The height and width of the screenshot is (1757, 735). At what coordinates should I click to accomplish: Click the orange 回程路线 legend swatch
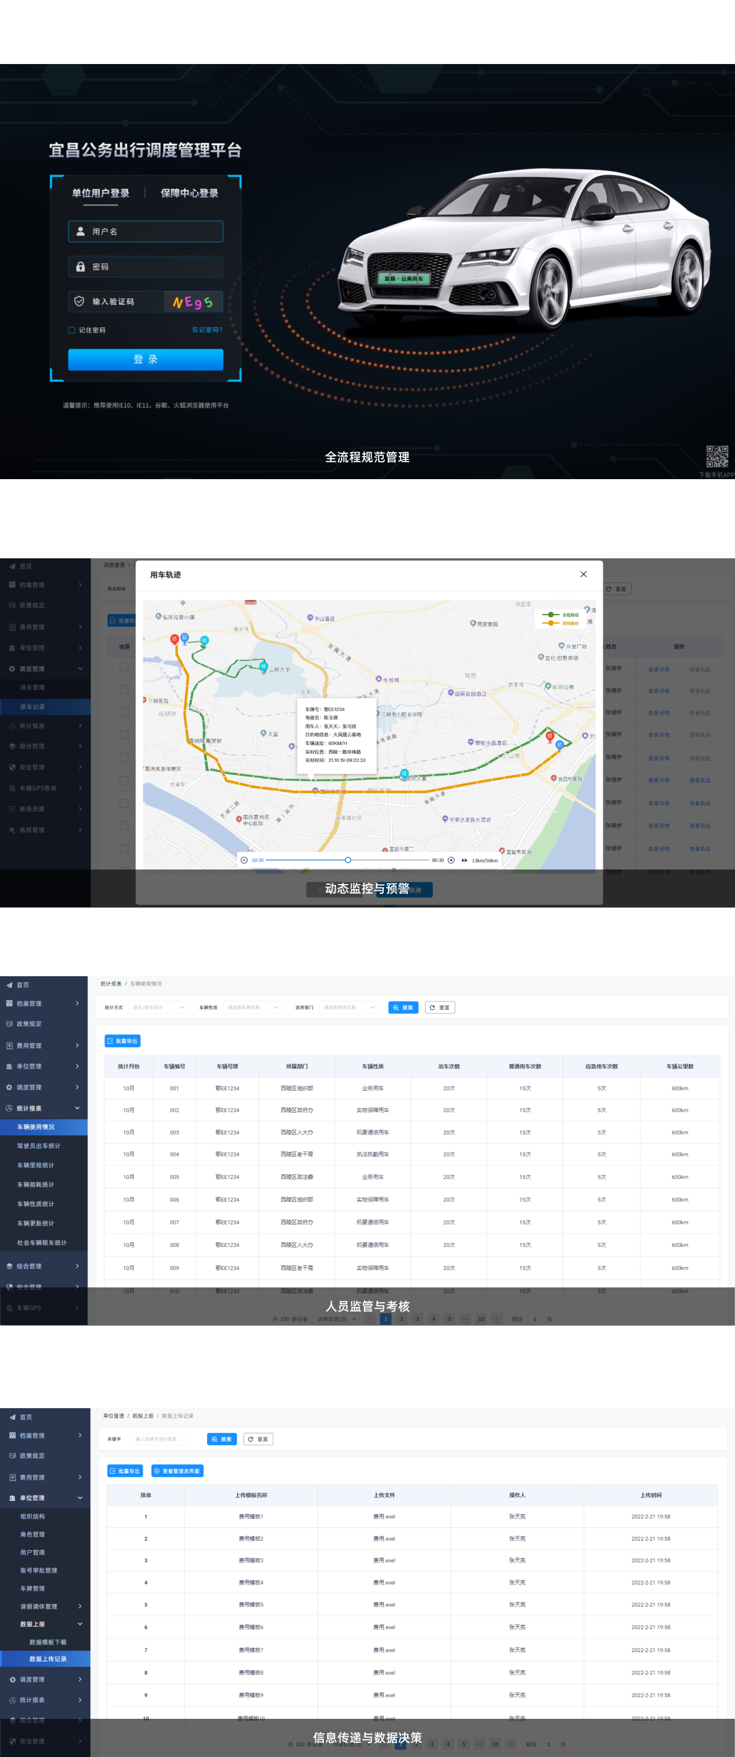pyautogui.click(x=550, y=623)
